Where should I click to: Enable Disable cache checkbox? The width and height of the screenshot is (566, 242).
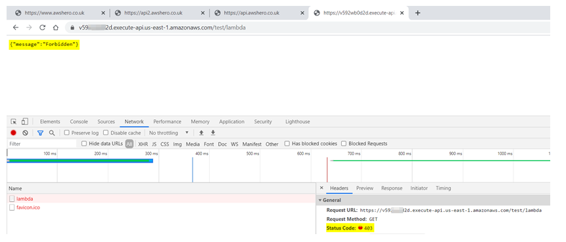tap(106, 133)
